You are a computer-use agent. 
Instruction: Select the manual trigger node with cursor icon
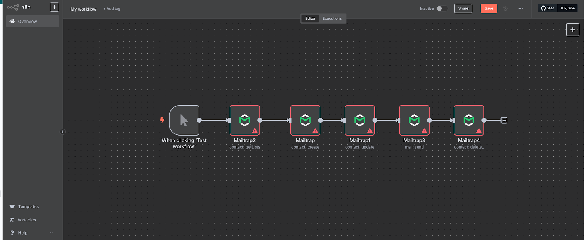[x=184, y=120]
